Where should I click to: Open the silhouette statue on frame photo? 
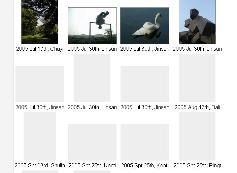point(92,26)
